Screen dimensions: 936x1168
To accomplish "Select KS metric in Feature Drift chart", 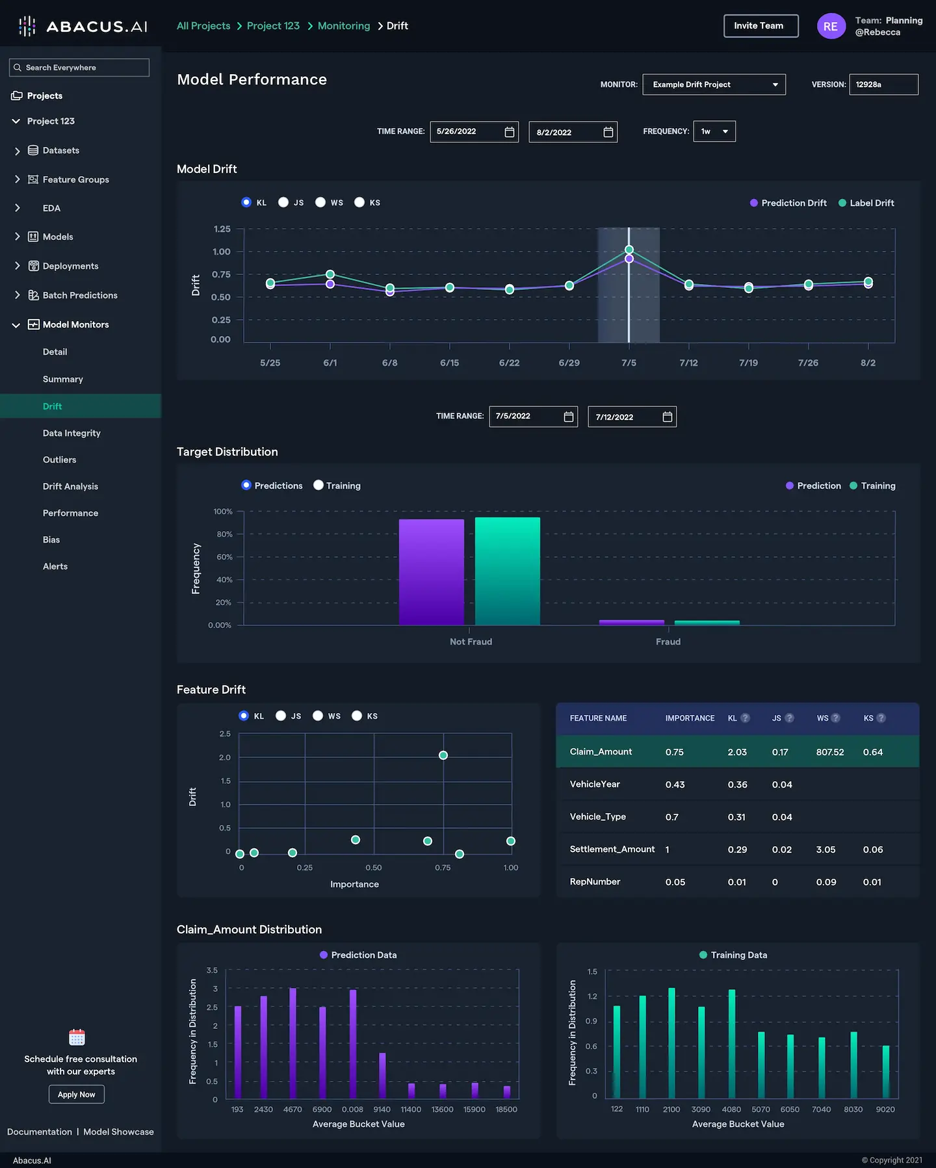I will (x=357, y=716).
